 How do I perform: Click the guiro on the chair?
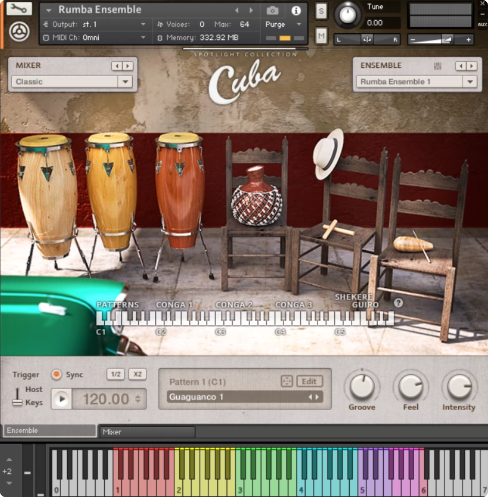pos(413,245)
